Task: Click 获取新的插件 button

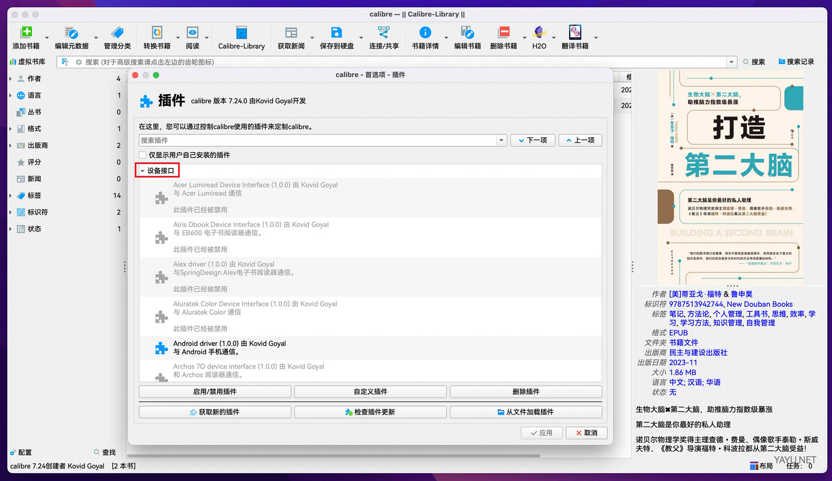Action: (x=215, y=412)
